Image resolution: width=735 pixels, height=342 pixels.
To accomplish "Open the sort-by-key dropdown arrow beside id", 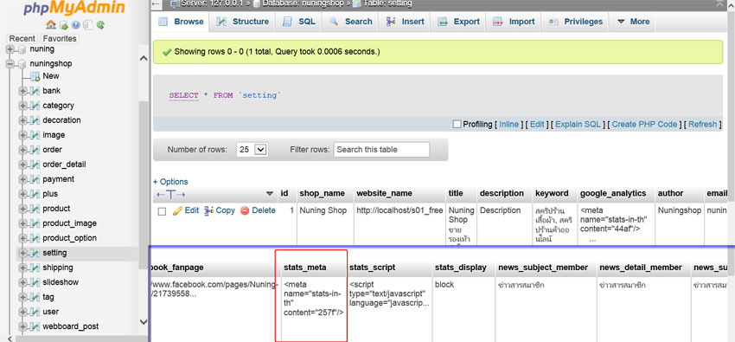I will [269, 194].
